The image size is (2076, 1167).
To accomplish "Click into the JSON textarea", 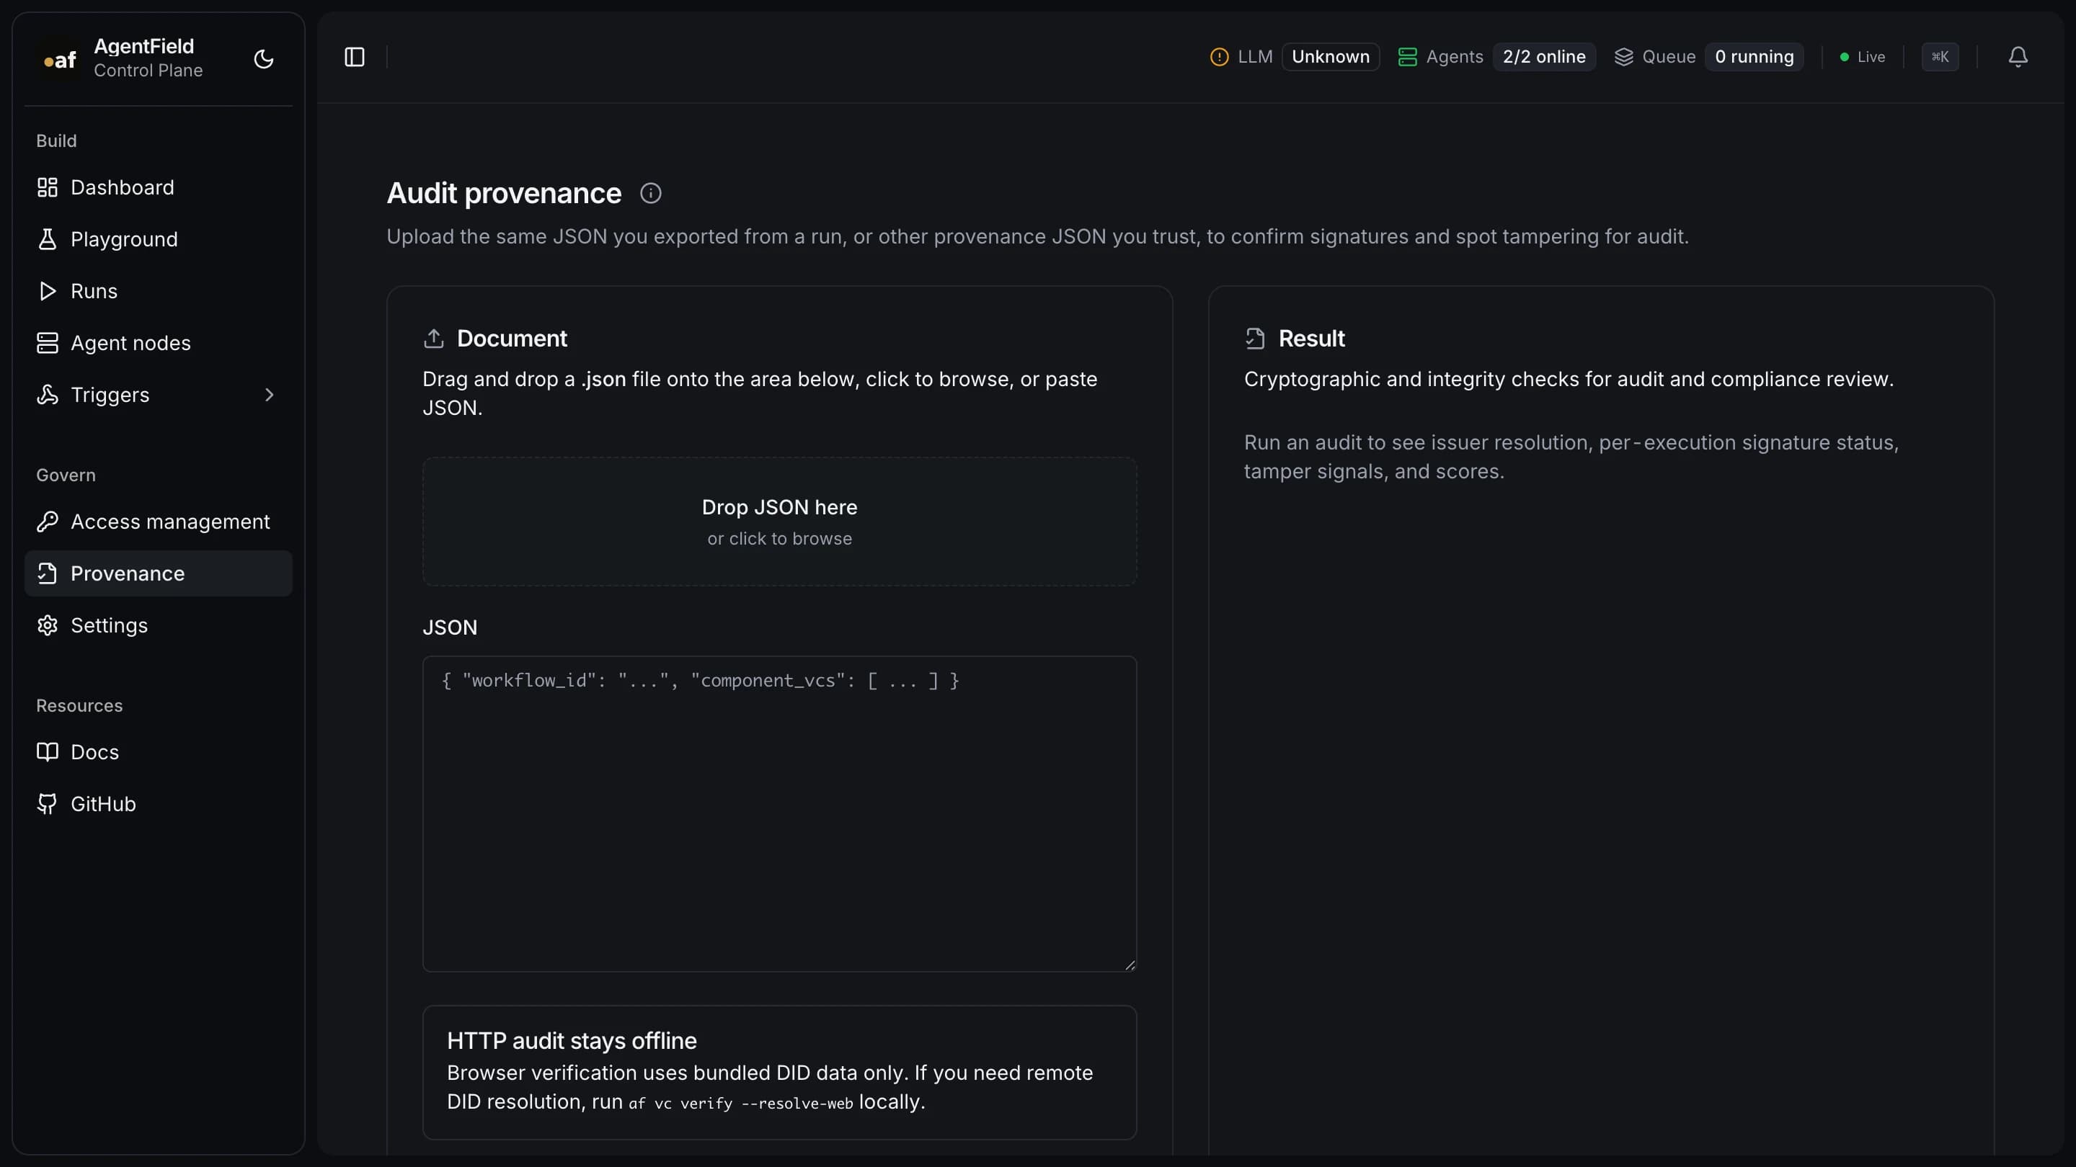I will click(x=779, y=813).
